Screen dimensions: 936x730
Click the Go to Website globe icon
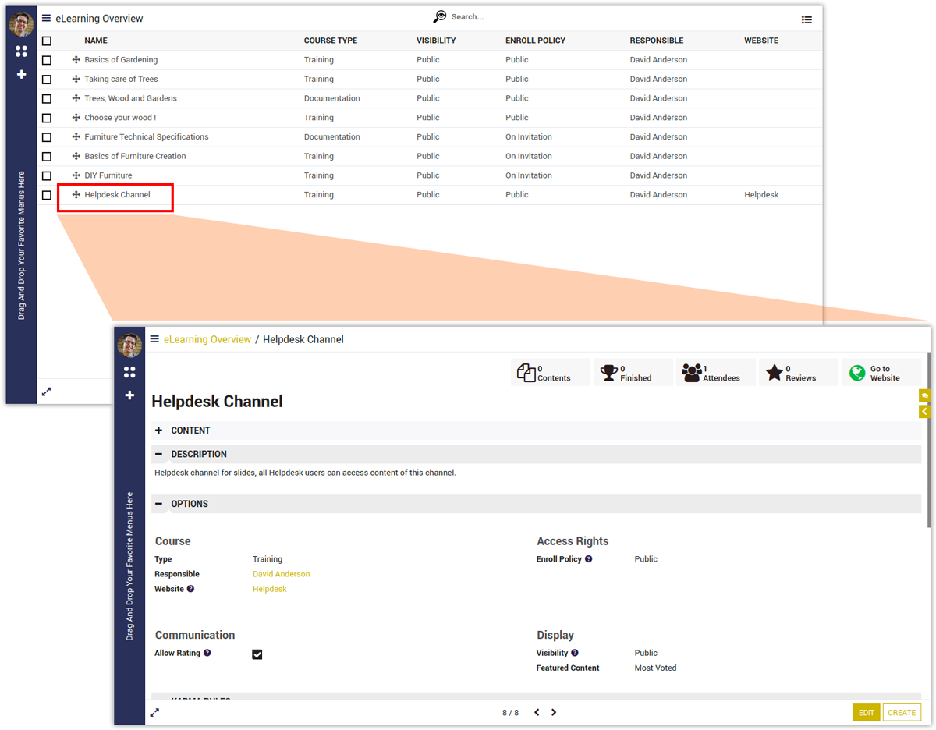[857, 374]
